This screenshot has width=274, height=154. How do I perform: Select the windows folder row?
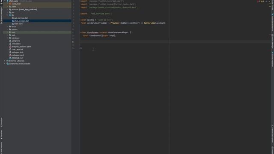[x=37, y=38]
